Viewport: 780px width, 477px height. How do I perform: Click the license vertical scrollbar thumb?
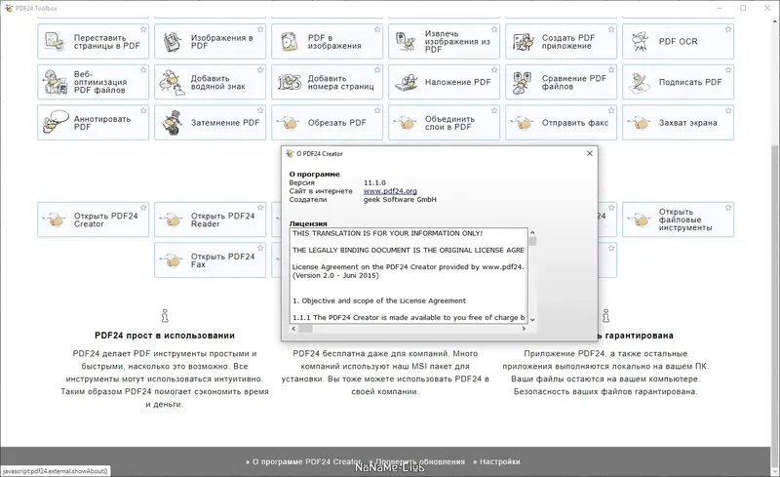(532, 242)
